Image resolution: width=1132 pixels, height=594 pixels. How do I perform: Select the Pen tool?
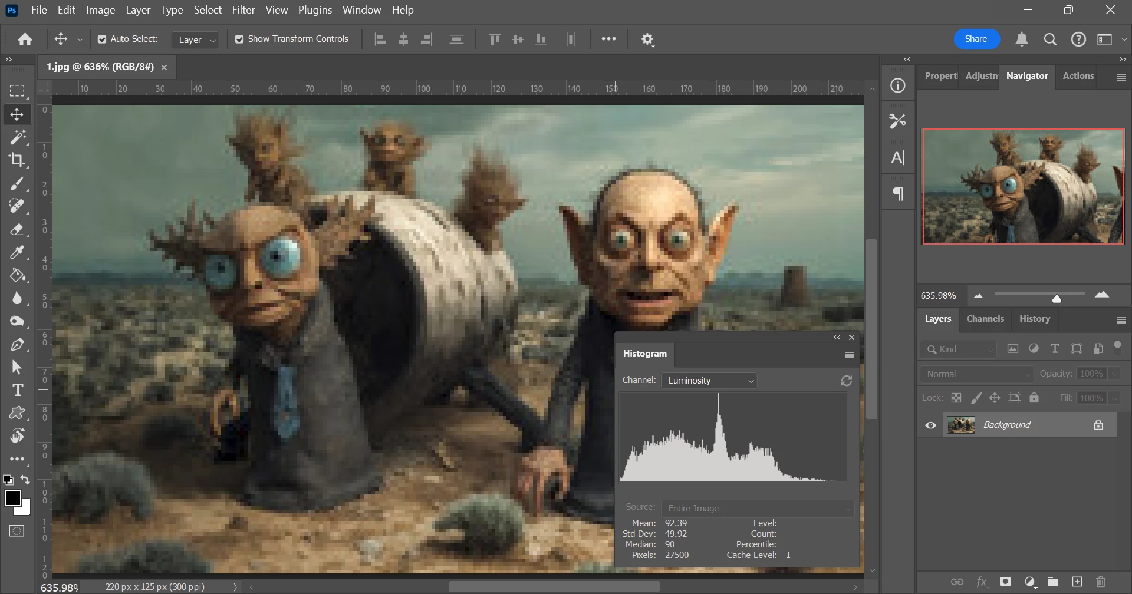click(17, 345)
